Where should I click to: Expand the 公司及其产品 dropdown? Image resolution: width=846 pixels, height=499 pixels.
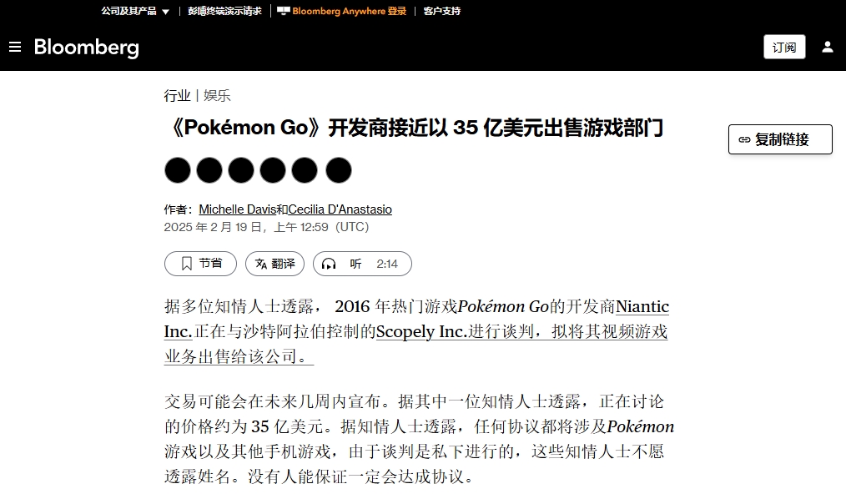(135, 11)
